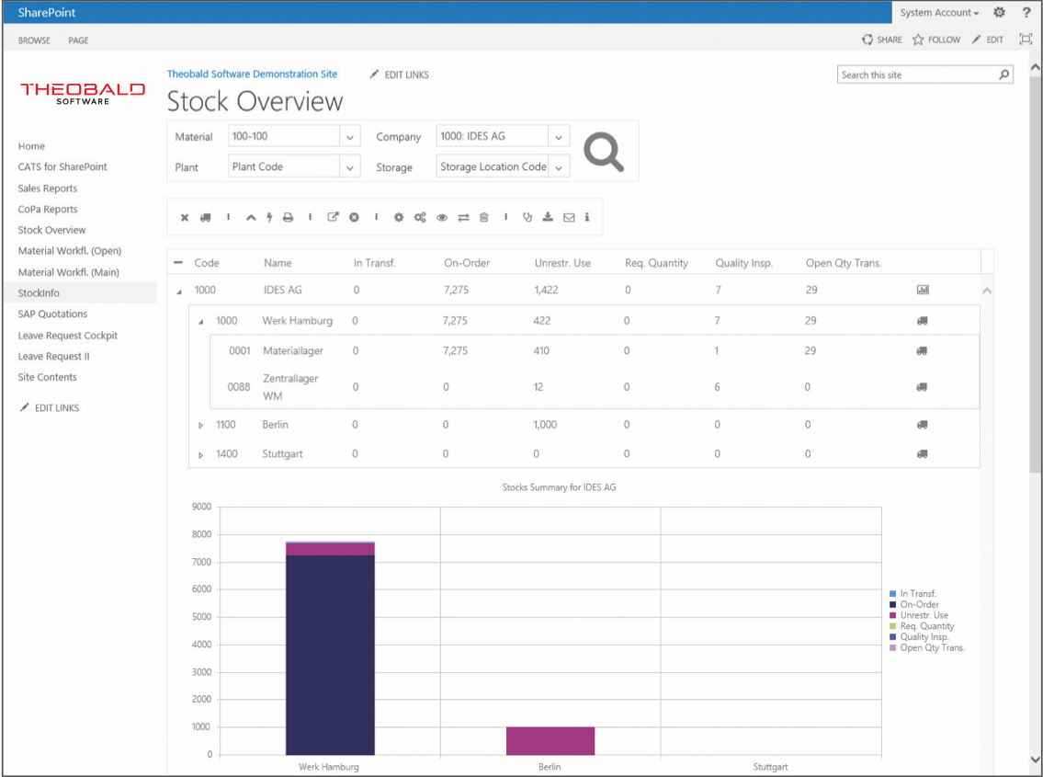Click the focus content icon beside EDIT
The image size is (1043, 777).
pyautogui.click(x=1026, y=40)
